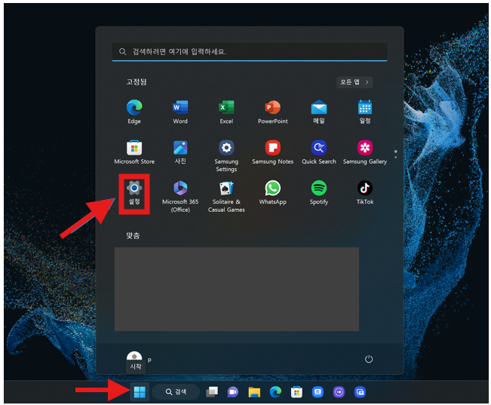Click the 검색 search box on taskbar
Image resolution: width=491 pixels, height=405 pixels.
176,392
